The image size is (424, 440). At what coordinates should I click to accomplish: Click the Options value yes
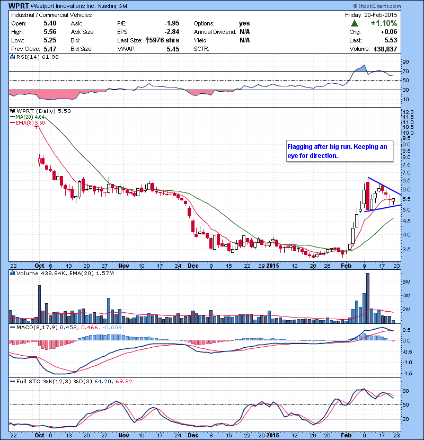click(x=244, y=23)
